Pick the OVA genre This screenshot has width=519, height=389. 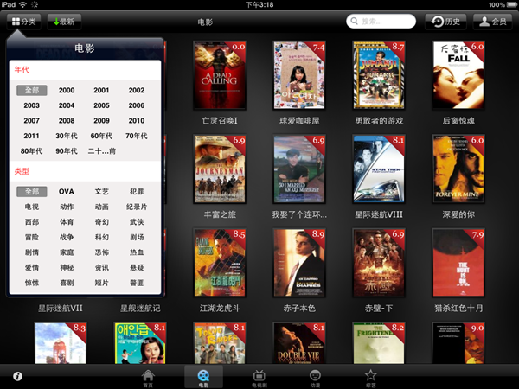tap(67, 192)
